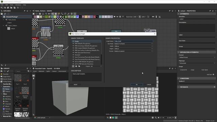
Task: Open the File menu
Action: pos(2,5)
